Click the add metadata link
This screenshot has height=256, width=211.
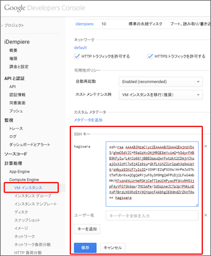coord(88,120)
